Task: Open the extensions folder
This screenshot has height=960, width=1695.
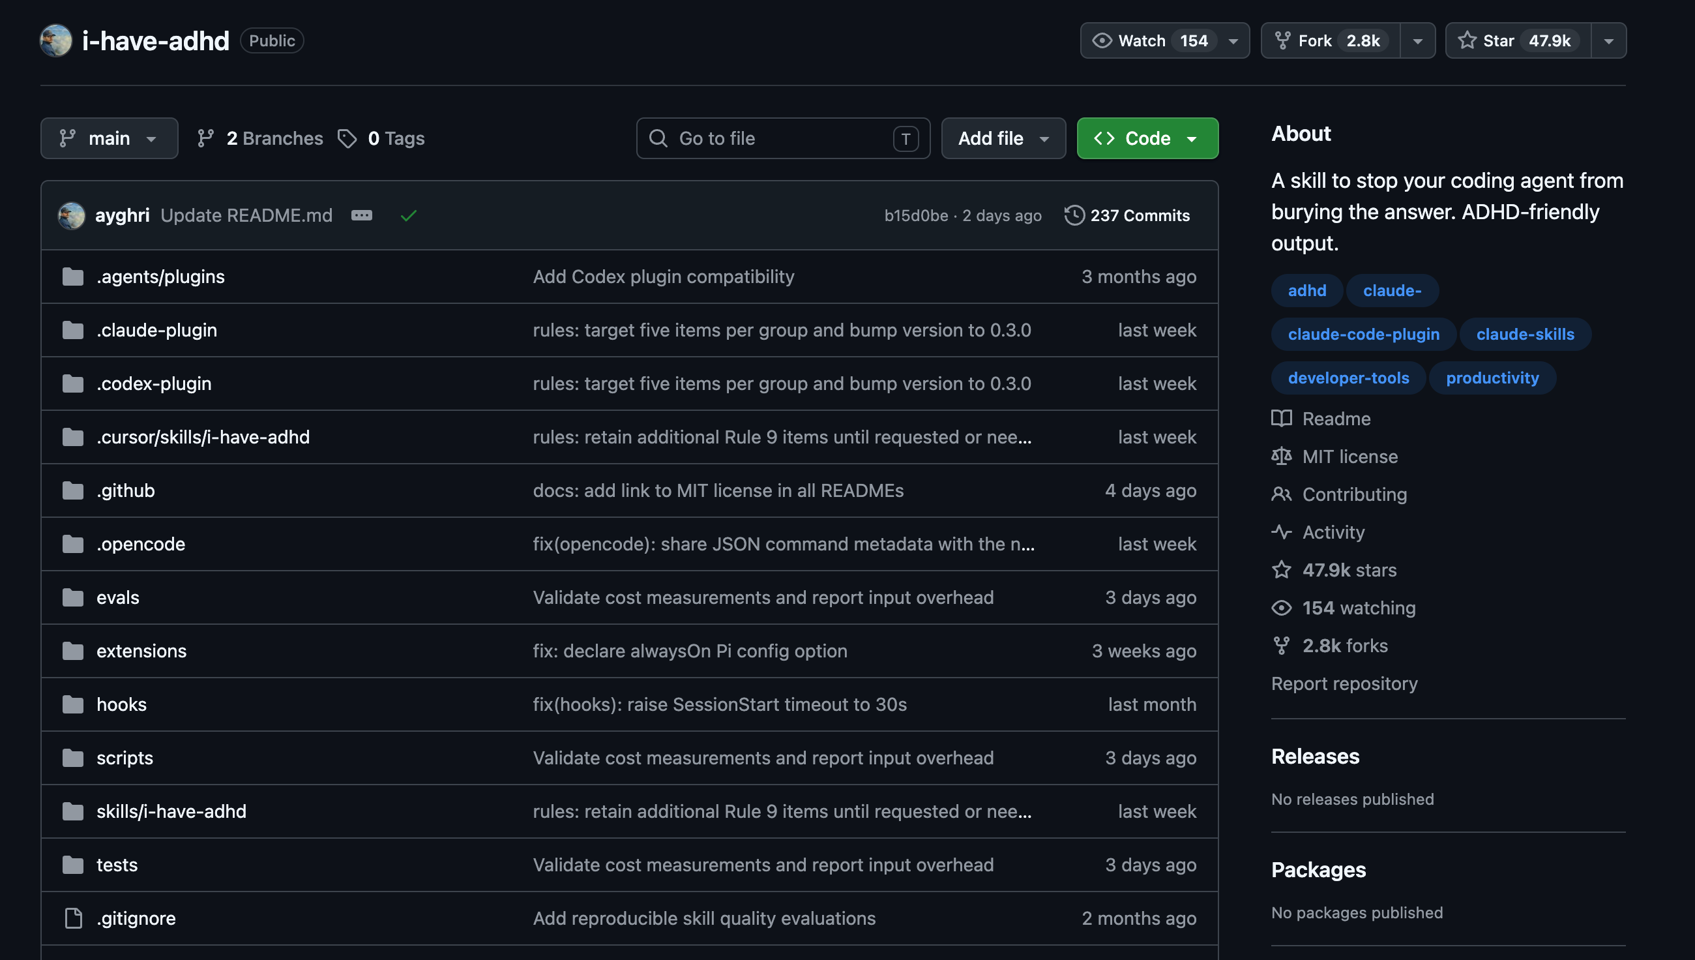Action: (141, 652)
